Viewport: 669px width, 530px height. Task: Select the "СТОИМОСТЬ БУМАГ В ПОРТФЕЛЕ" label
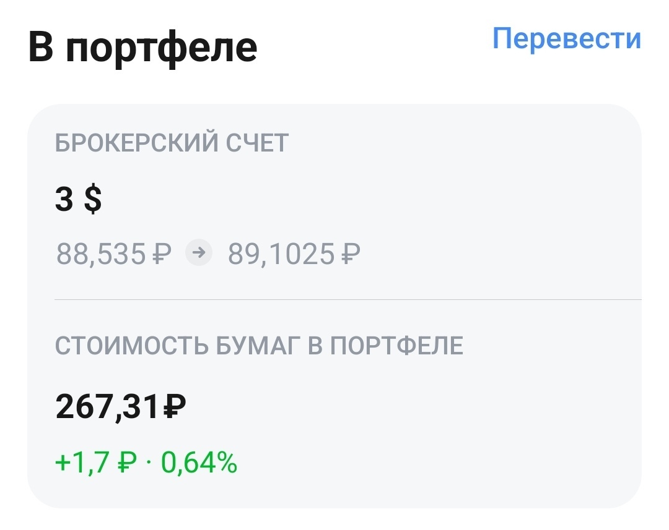click(259, 346)
